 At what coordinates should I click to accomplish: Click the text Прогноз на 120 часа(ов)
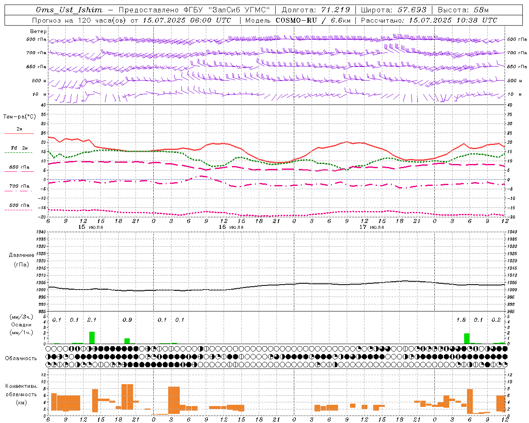(79, 20)
